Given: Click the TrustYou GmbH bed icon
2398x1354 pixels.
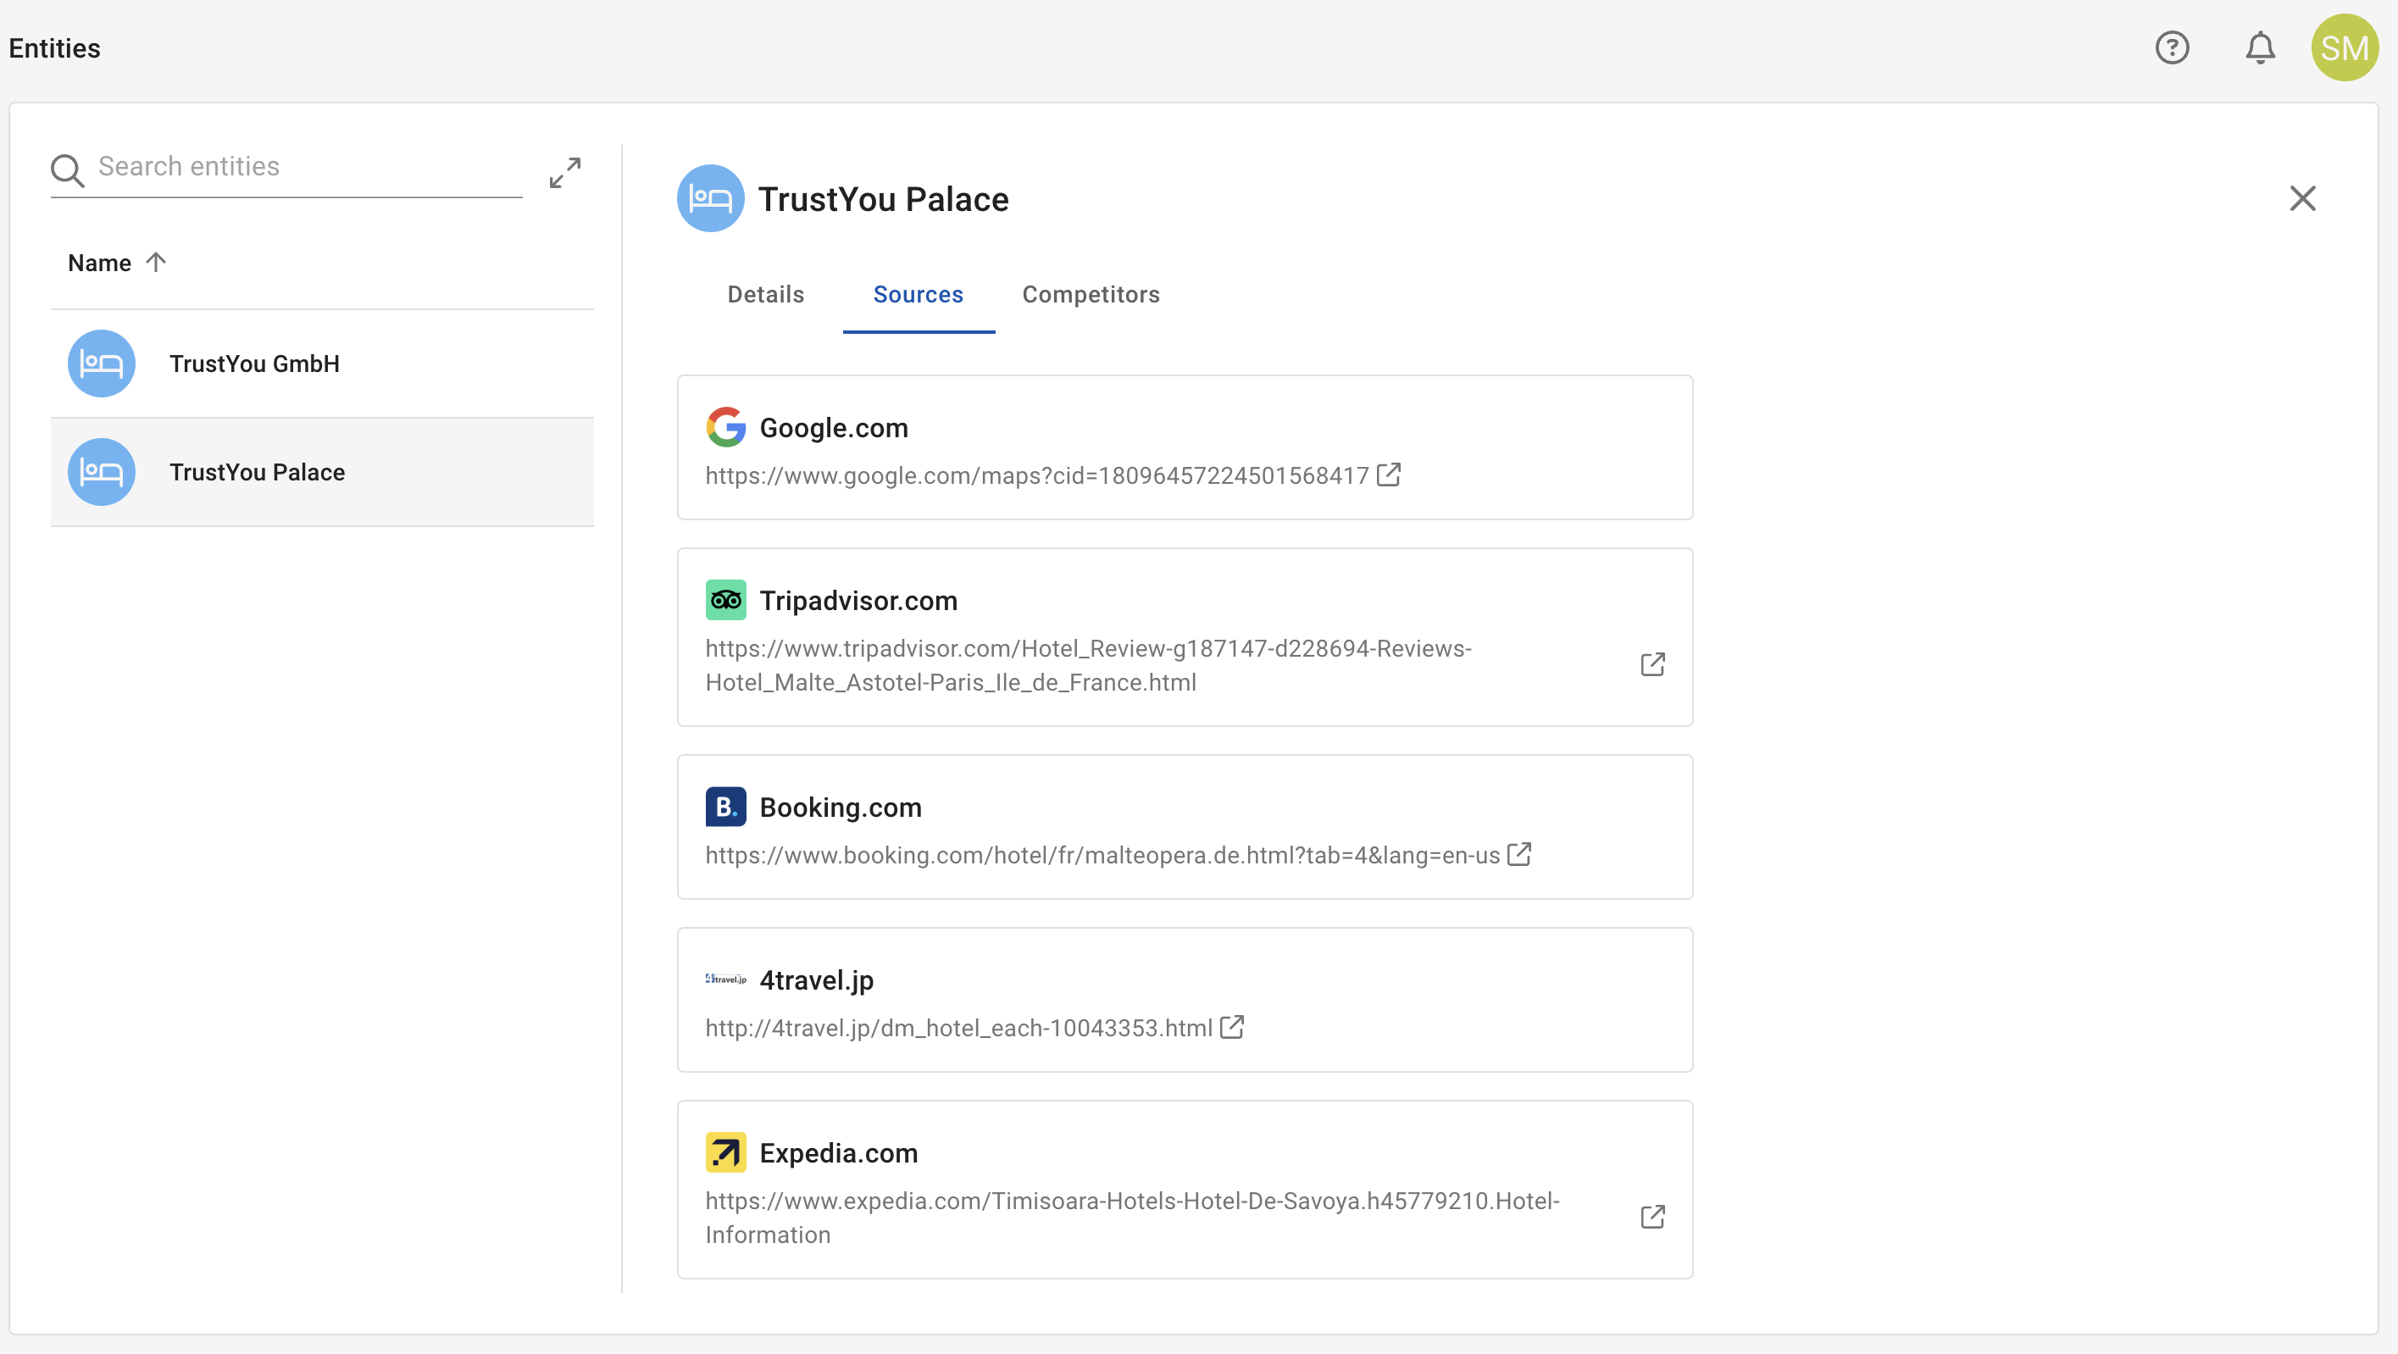Looking at the screenshot, I should [x=102, y=363].
